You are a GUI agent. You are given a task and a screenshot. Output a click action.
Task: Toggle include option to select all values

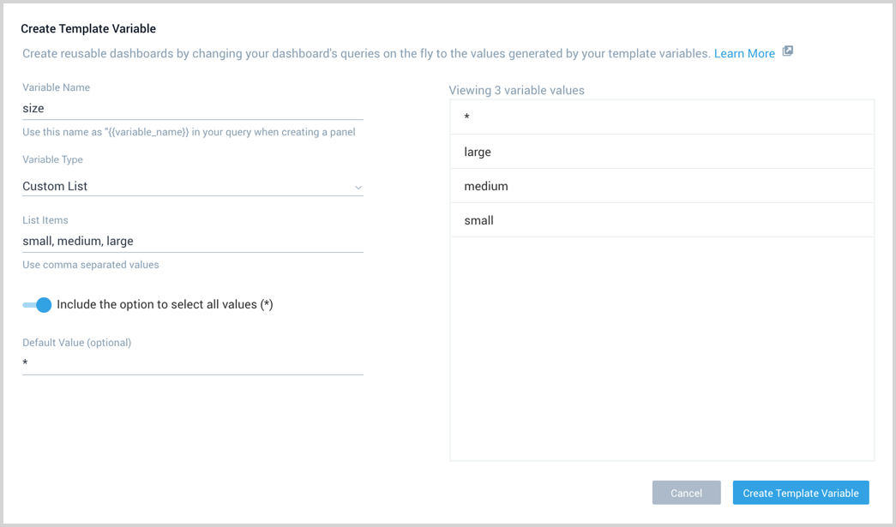pos(36,304)
